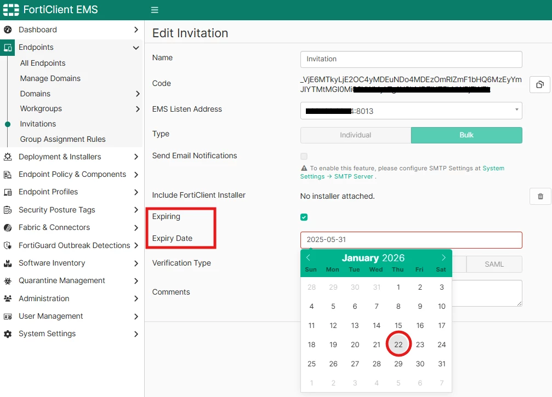Expand FortiGuard Outbreak Detections chevron
Image resolution: width=552 pixels, height=397 pixels.
[136, 245]
